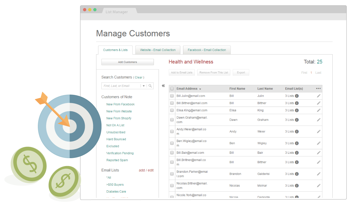The height and width of the screenshot is (205, 352).
Task: Open Facebook - Email Collection tab
Action: point(207,50)
